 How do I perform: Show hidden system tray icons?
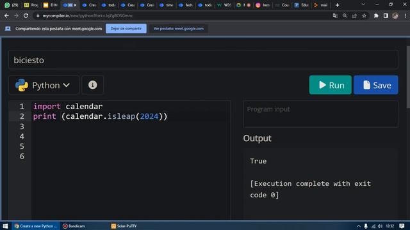359,226
